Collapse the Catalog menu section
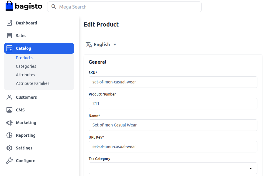Viewport: 263px width, 176px height. pyautogui.click(x=23, y=48)
